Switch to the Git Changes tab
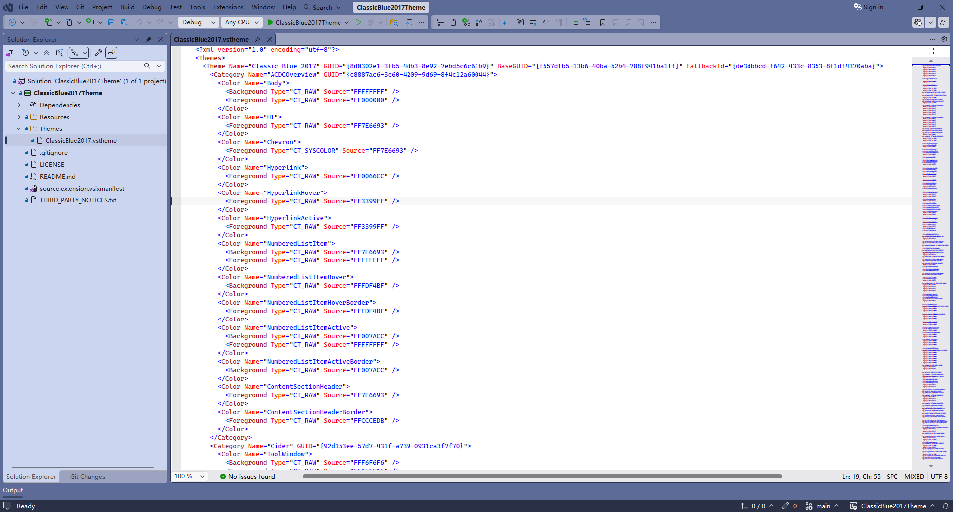 click(88, 476)
